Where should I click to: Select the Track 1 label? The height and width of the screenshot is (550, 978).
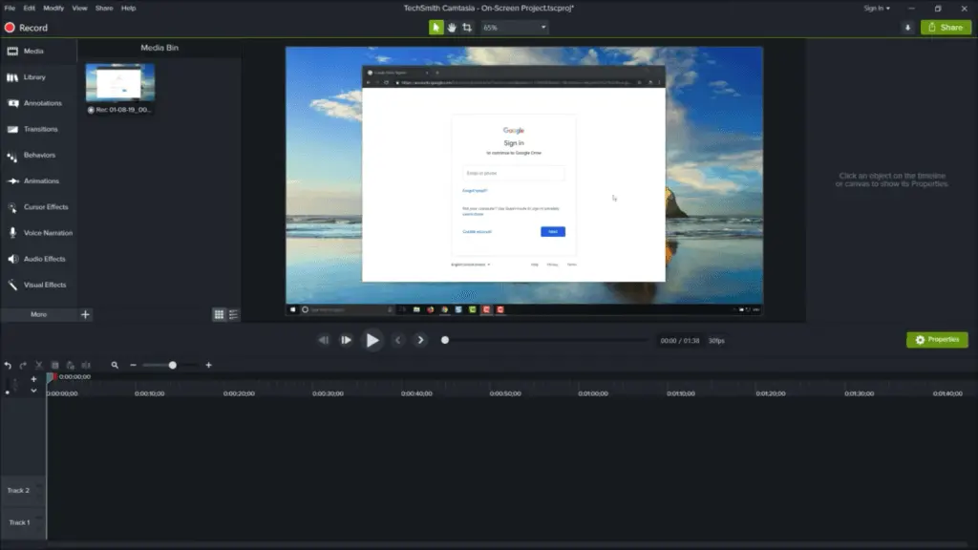(x=19, y=522)
